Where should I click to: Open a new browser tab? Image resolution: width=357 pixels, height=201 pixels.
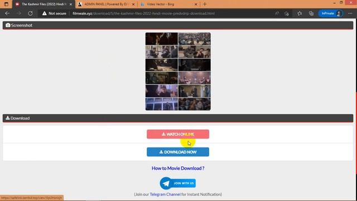click(x=205, y=4)
